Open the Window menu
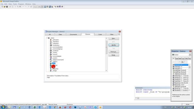194x109 pixels. click(x=28, y=4)
